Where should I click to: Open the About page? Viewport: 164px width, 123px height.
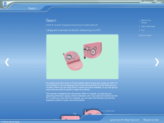[x=147, y=2]
